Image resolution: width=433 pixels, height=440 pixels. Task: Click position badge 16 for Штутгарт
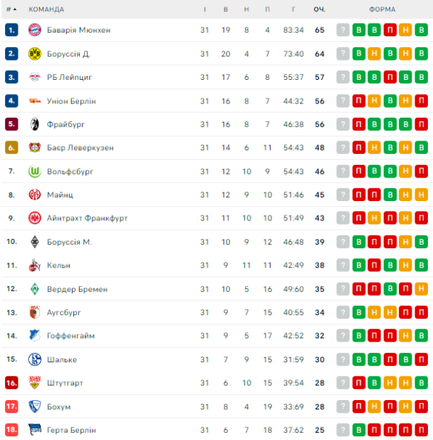click(11, 383)
